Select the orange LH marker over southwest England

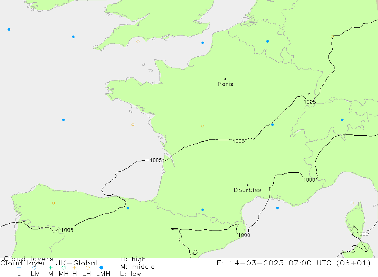(138, 41)
